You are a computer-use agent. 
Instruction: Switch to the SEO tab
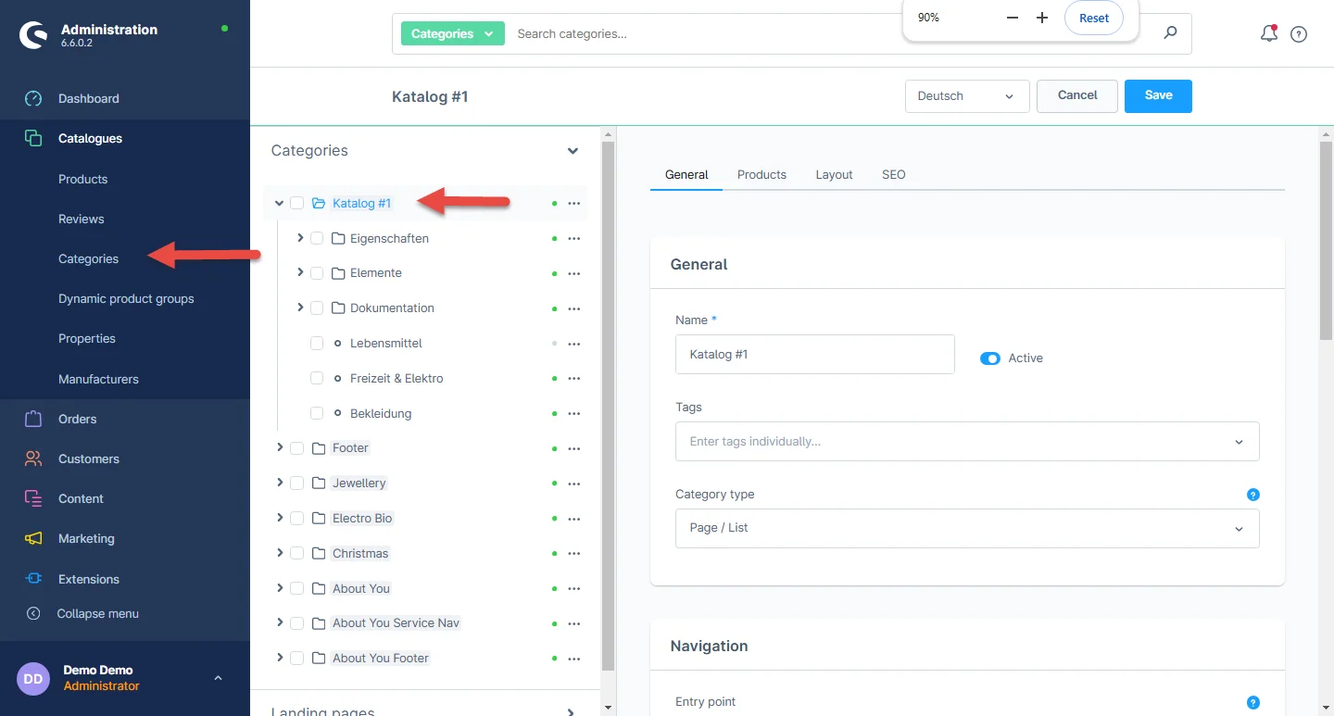(x=893, y=174)
